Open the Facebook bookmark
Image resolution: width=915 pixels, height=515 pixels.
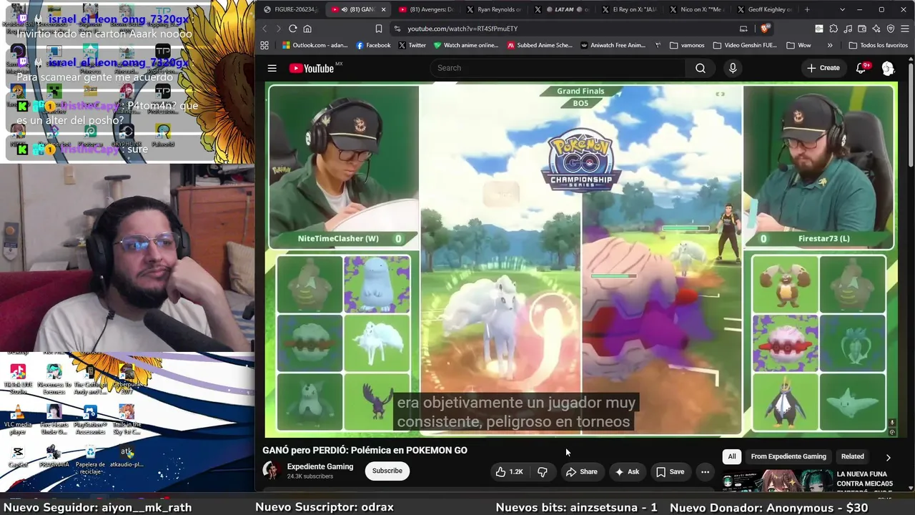pos(373,45)
